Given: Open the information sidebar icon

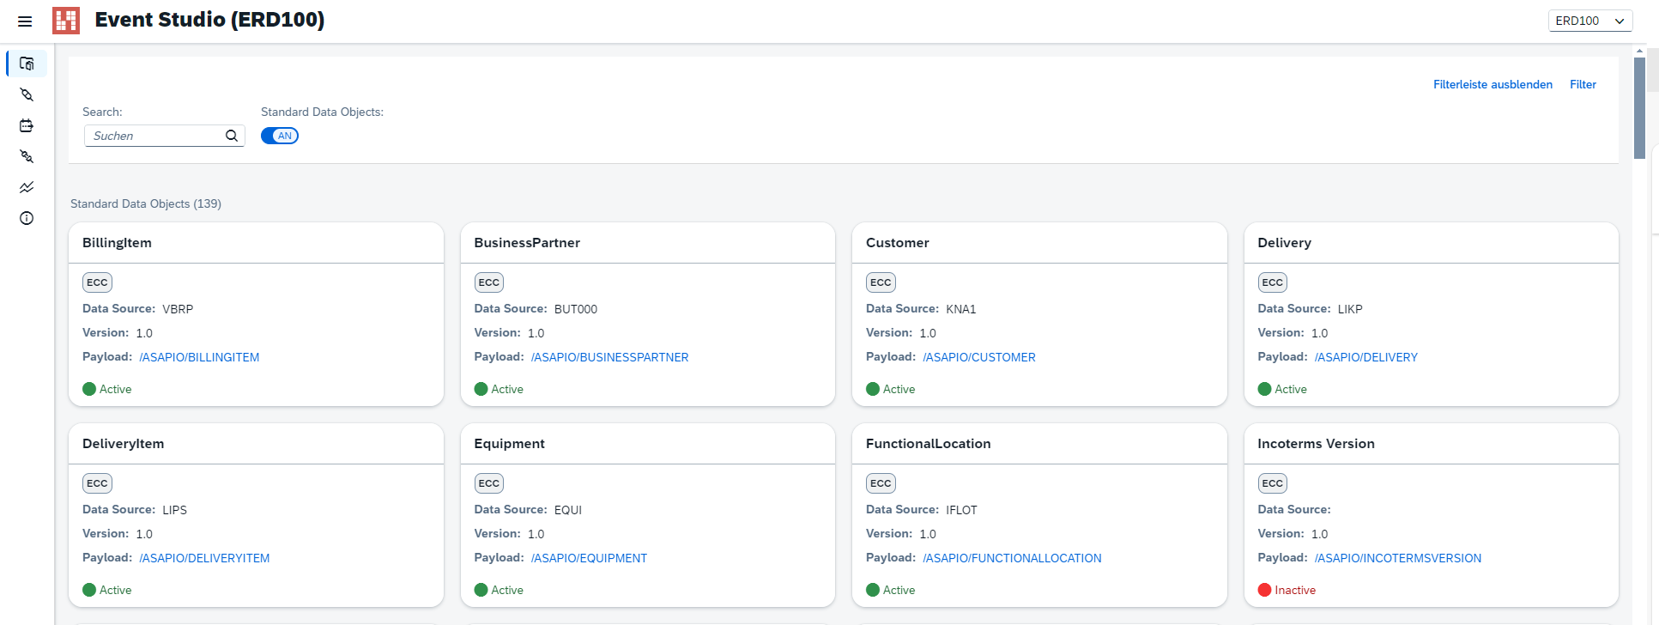Looking at the screenshot, I should (x=27, y=218).
